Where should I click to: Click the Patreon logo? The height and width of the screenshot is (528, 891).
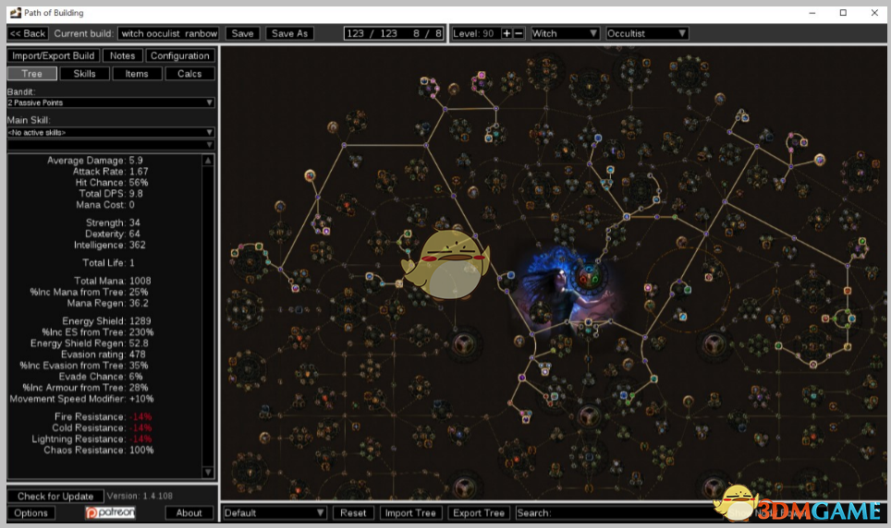(110, 512)
